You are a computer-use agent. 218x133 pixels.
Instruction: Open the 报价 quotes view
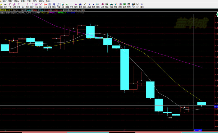(5, 5)
